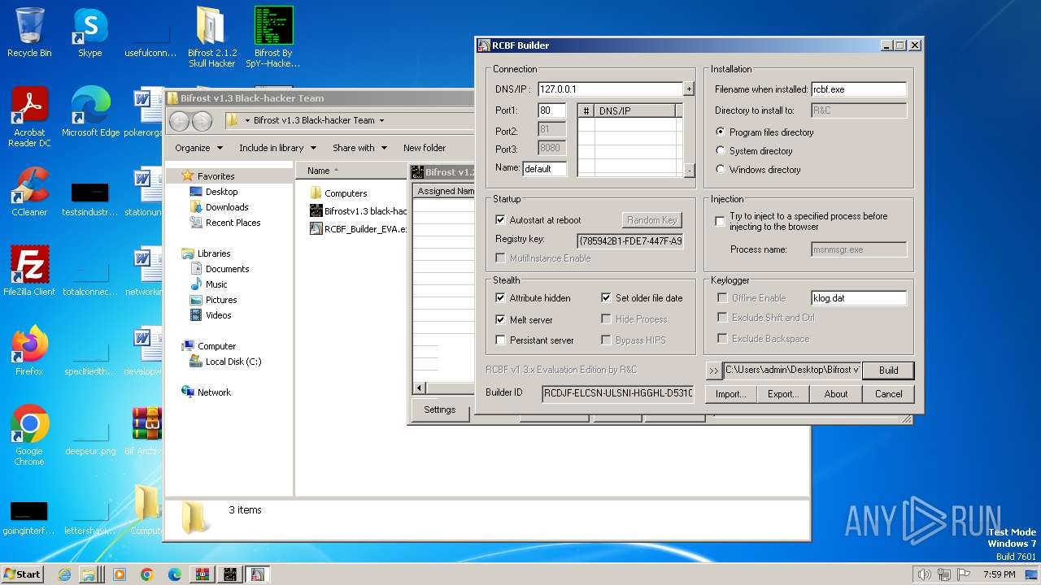Select Local Disk (C:) in navigation pane
Image resolution: width=1041 pixels, height=585 pixels.
click(233, 362)
